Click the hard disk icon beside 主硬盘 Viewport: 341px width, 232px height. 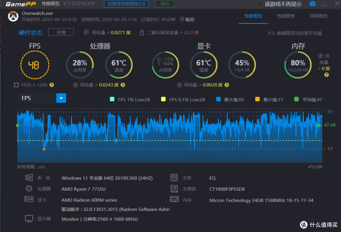click(x=174, y=189)
